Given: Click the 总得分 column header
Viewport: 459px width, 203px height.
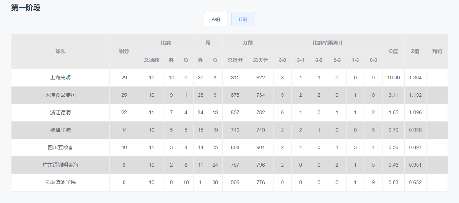Looking at the screenshot, I should 235,60.
